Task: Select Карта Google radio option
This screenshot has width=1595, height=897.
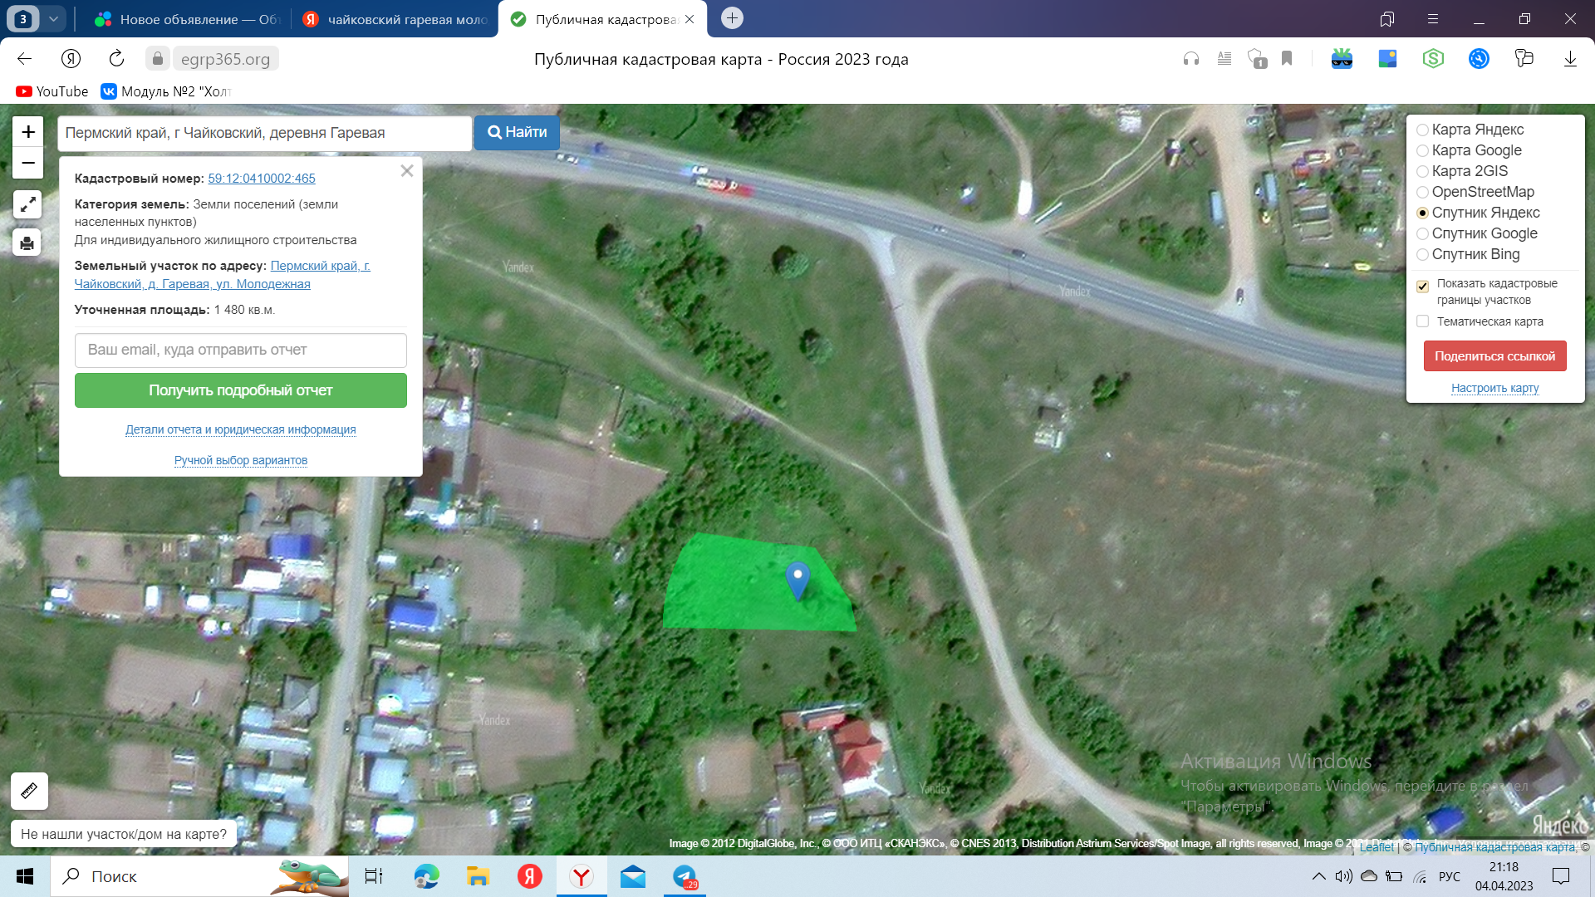Action: coord(1422,150)
